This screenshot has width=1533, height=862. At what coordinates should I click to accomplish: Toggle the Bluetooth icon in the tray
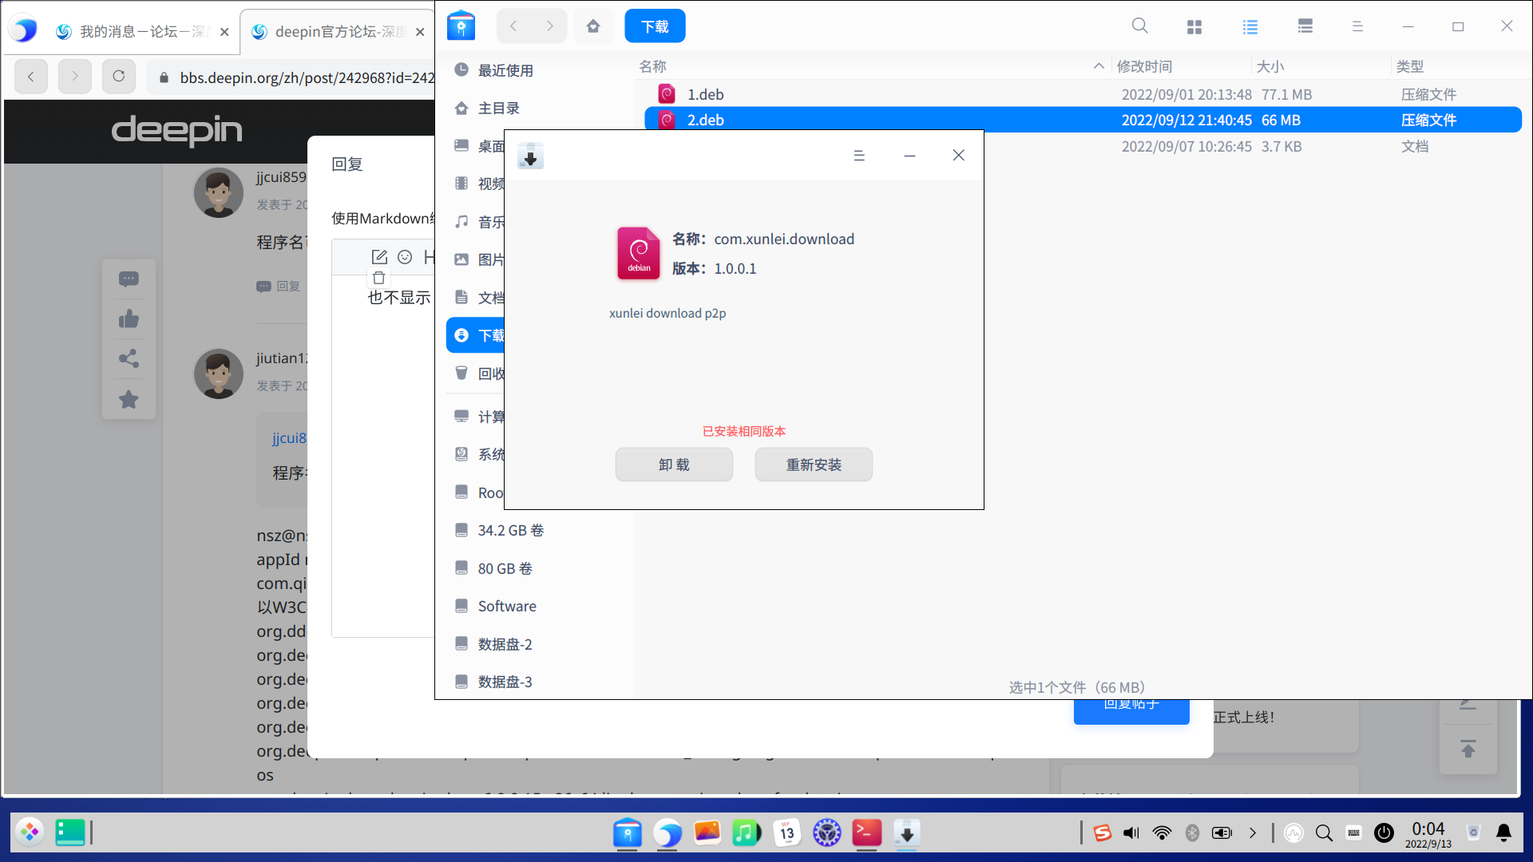click(1192, 833)
